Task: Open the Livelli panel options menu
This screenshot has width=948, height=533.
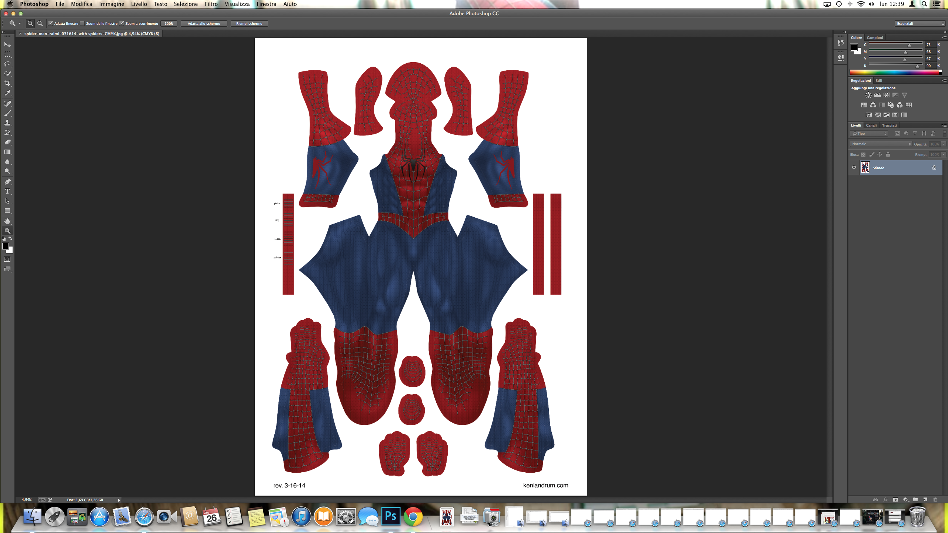Action: 944,125
